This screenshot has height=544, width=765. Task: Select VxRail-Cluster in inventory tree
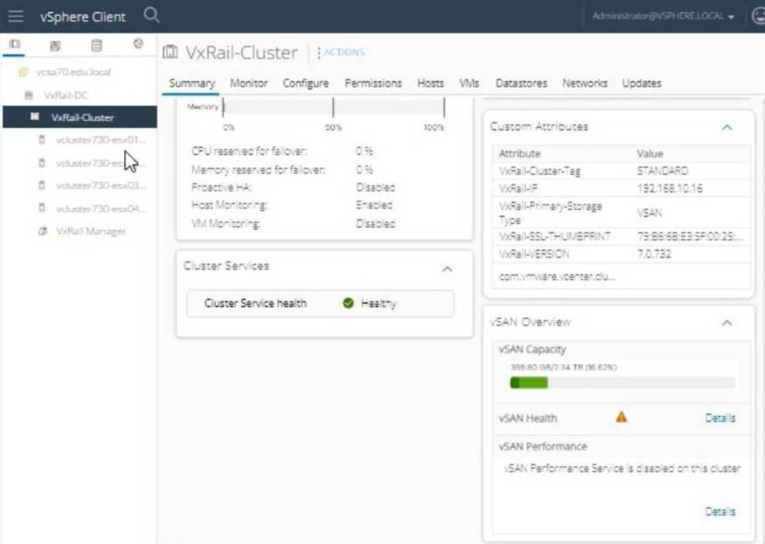(x=82, y=118)
